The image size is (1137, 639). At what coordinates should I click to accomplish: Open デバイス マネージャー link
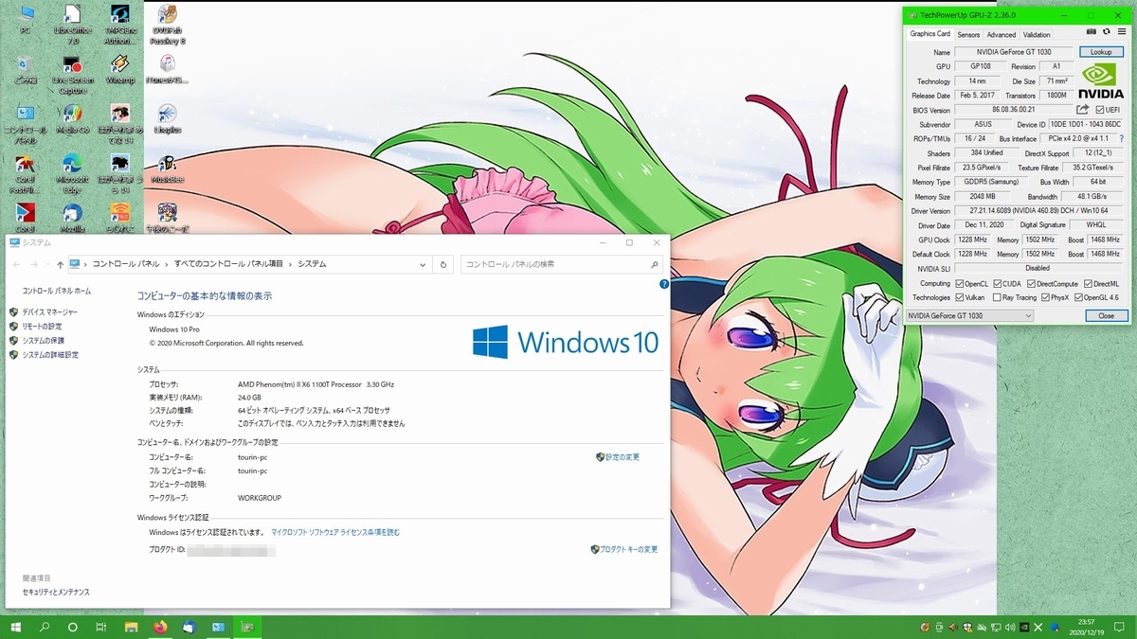click(x=49, y=311)
